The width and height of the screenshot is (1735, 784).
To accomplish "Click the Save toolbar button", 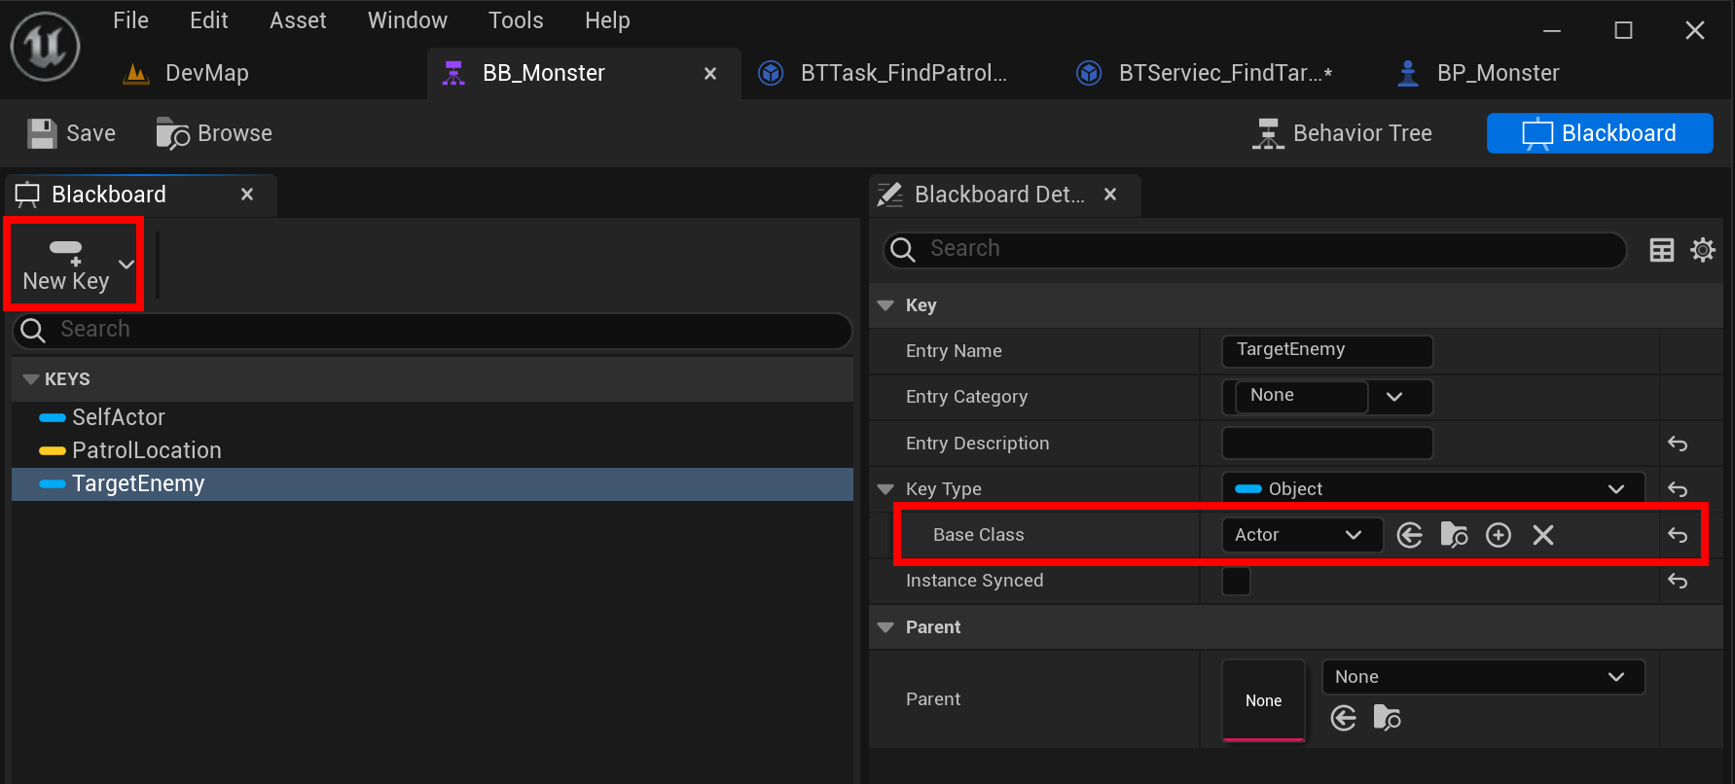I will pos(72,133).
